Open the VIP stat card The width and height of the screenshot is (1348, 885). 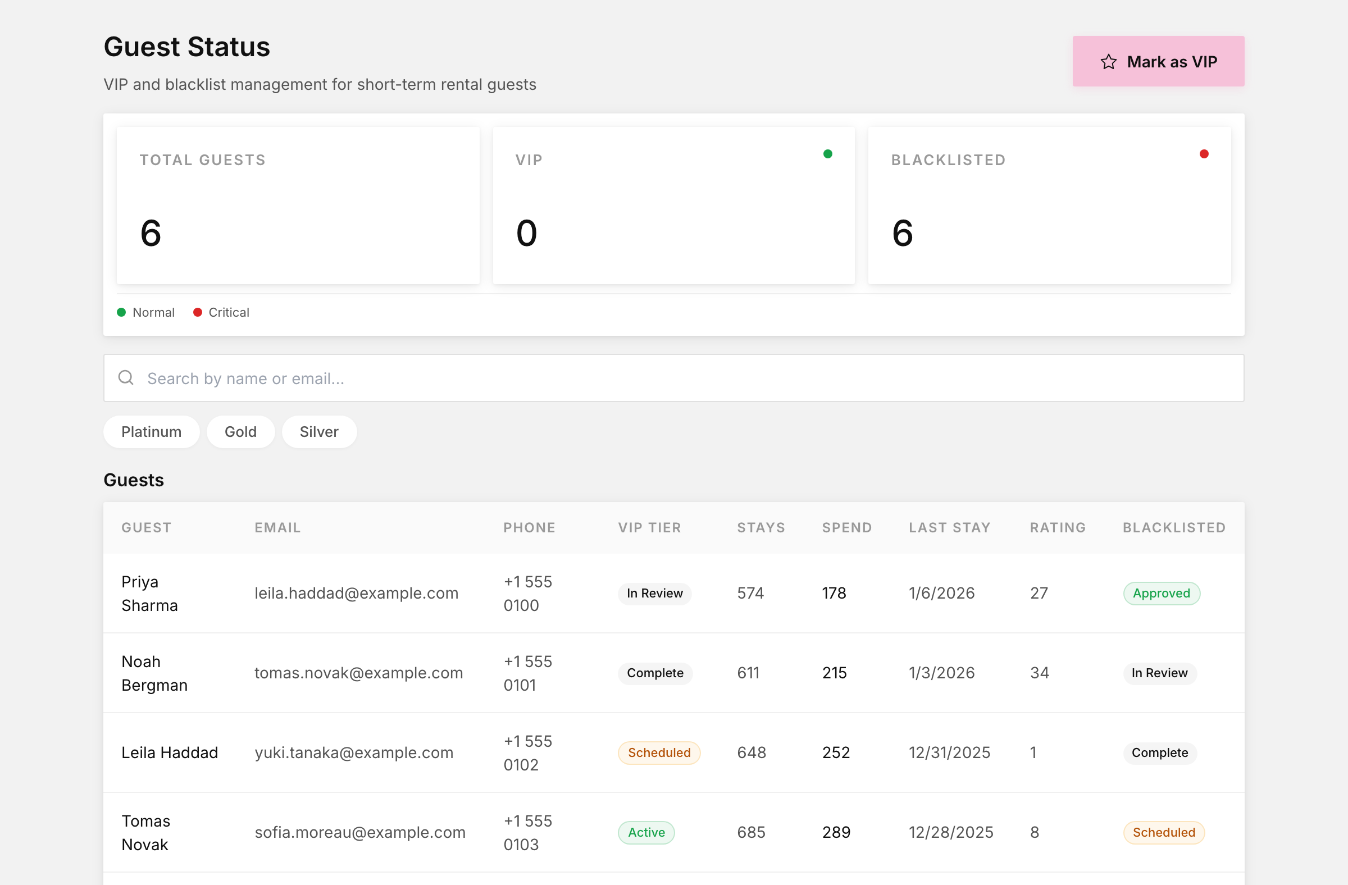coord(673,206)
